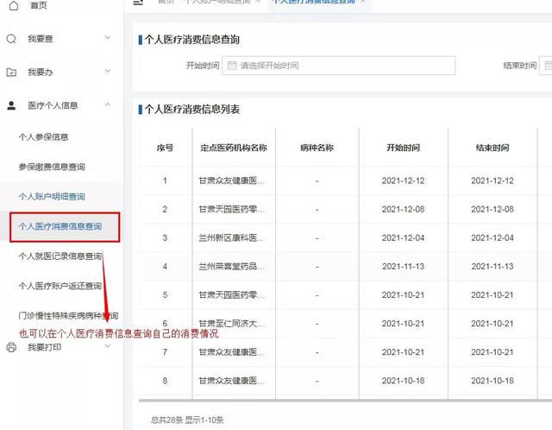
Task: Click the 总共28条 显示1-10条 pagination text
Action: 187,421
